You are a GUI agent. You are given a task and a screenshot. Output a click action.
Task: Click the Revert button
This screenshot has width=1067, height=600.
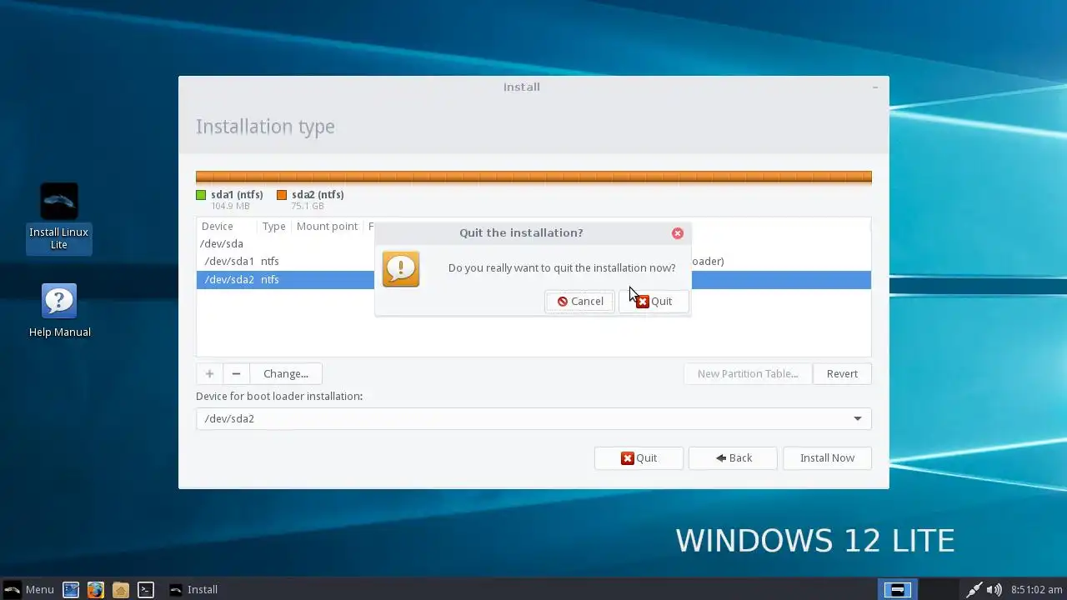click(842, 373)
